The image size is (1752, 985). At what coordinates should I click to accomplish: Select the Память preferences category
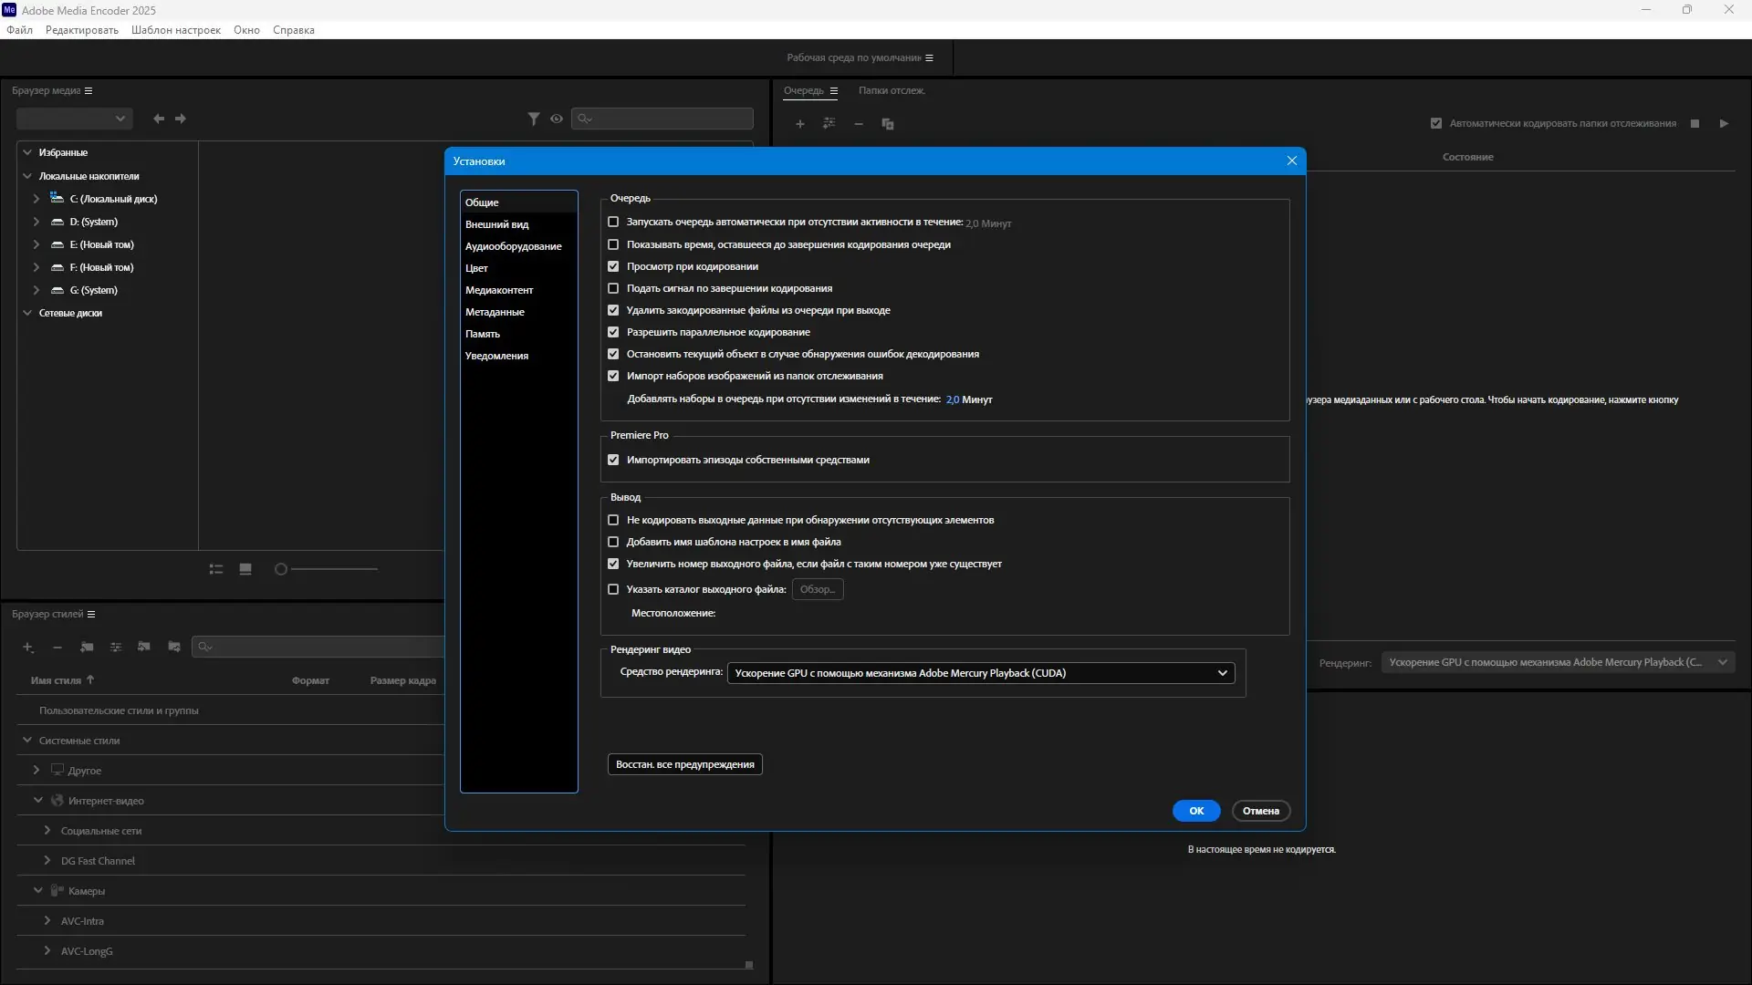click(x=483, y=334)
